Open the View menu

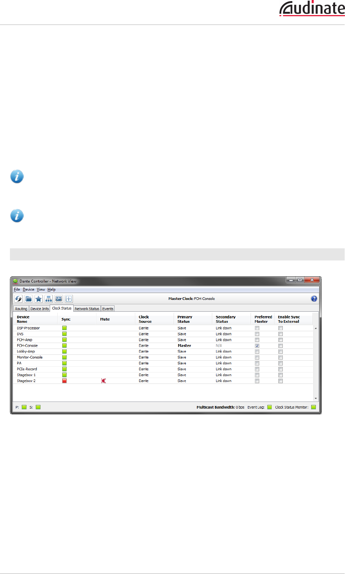(41, 290)
